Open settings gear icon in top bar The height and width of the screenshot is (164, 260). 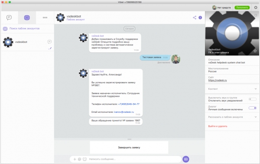click(256, 7)
